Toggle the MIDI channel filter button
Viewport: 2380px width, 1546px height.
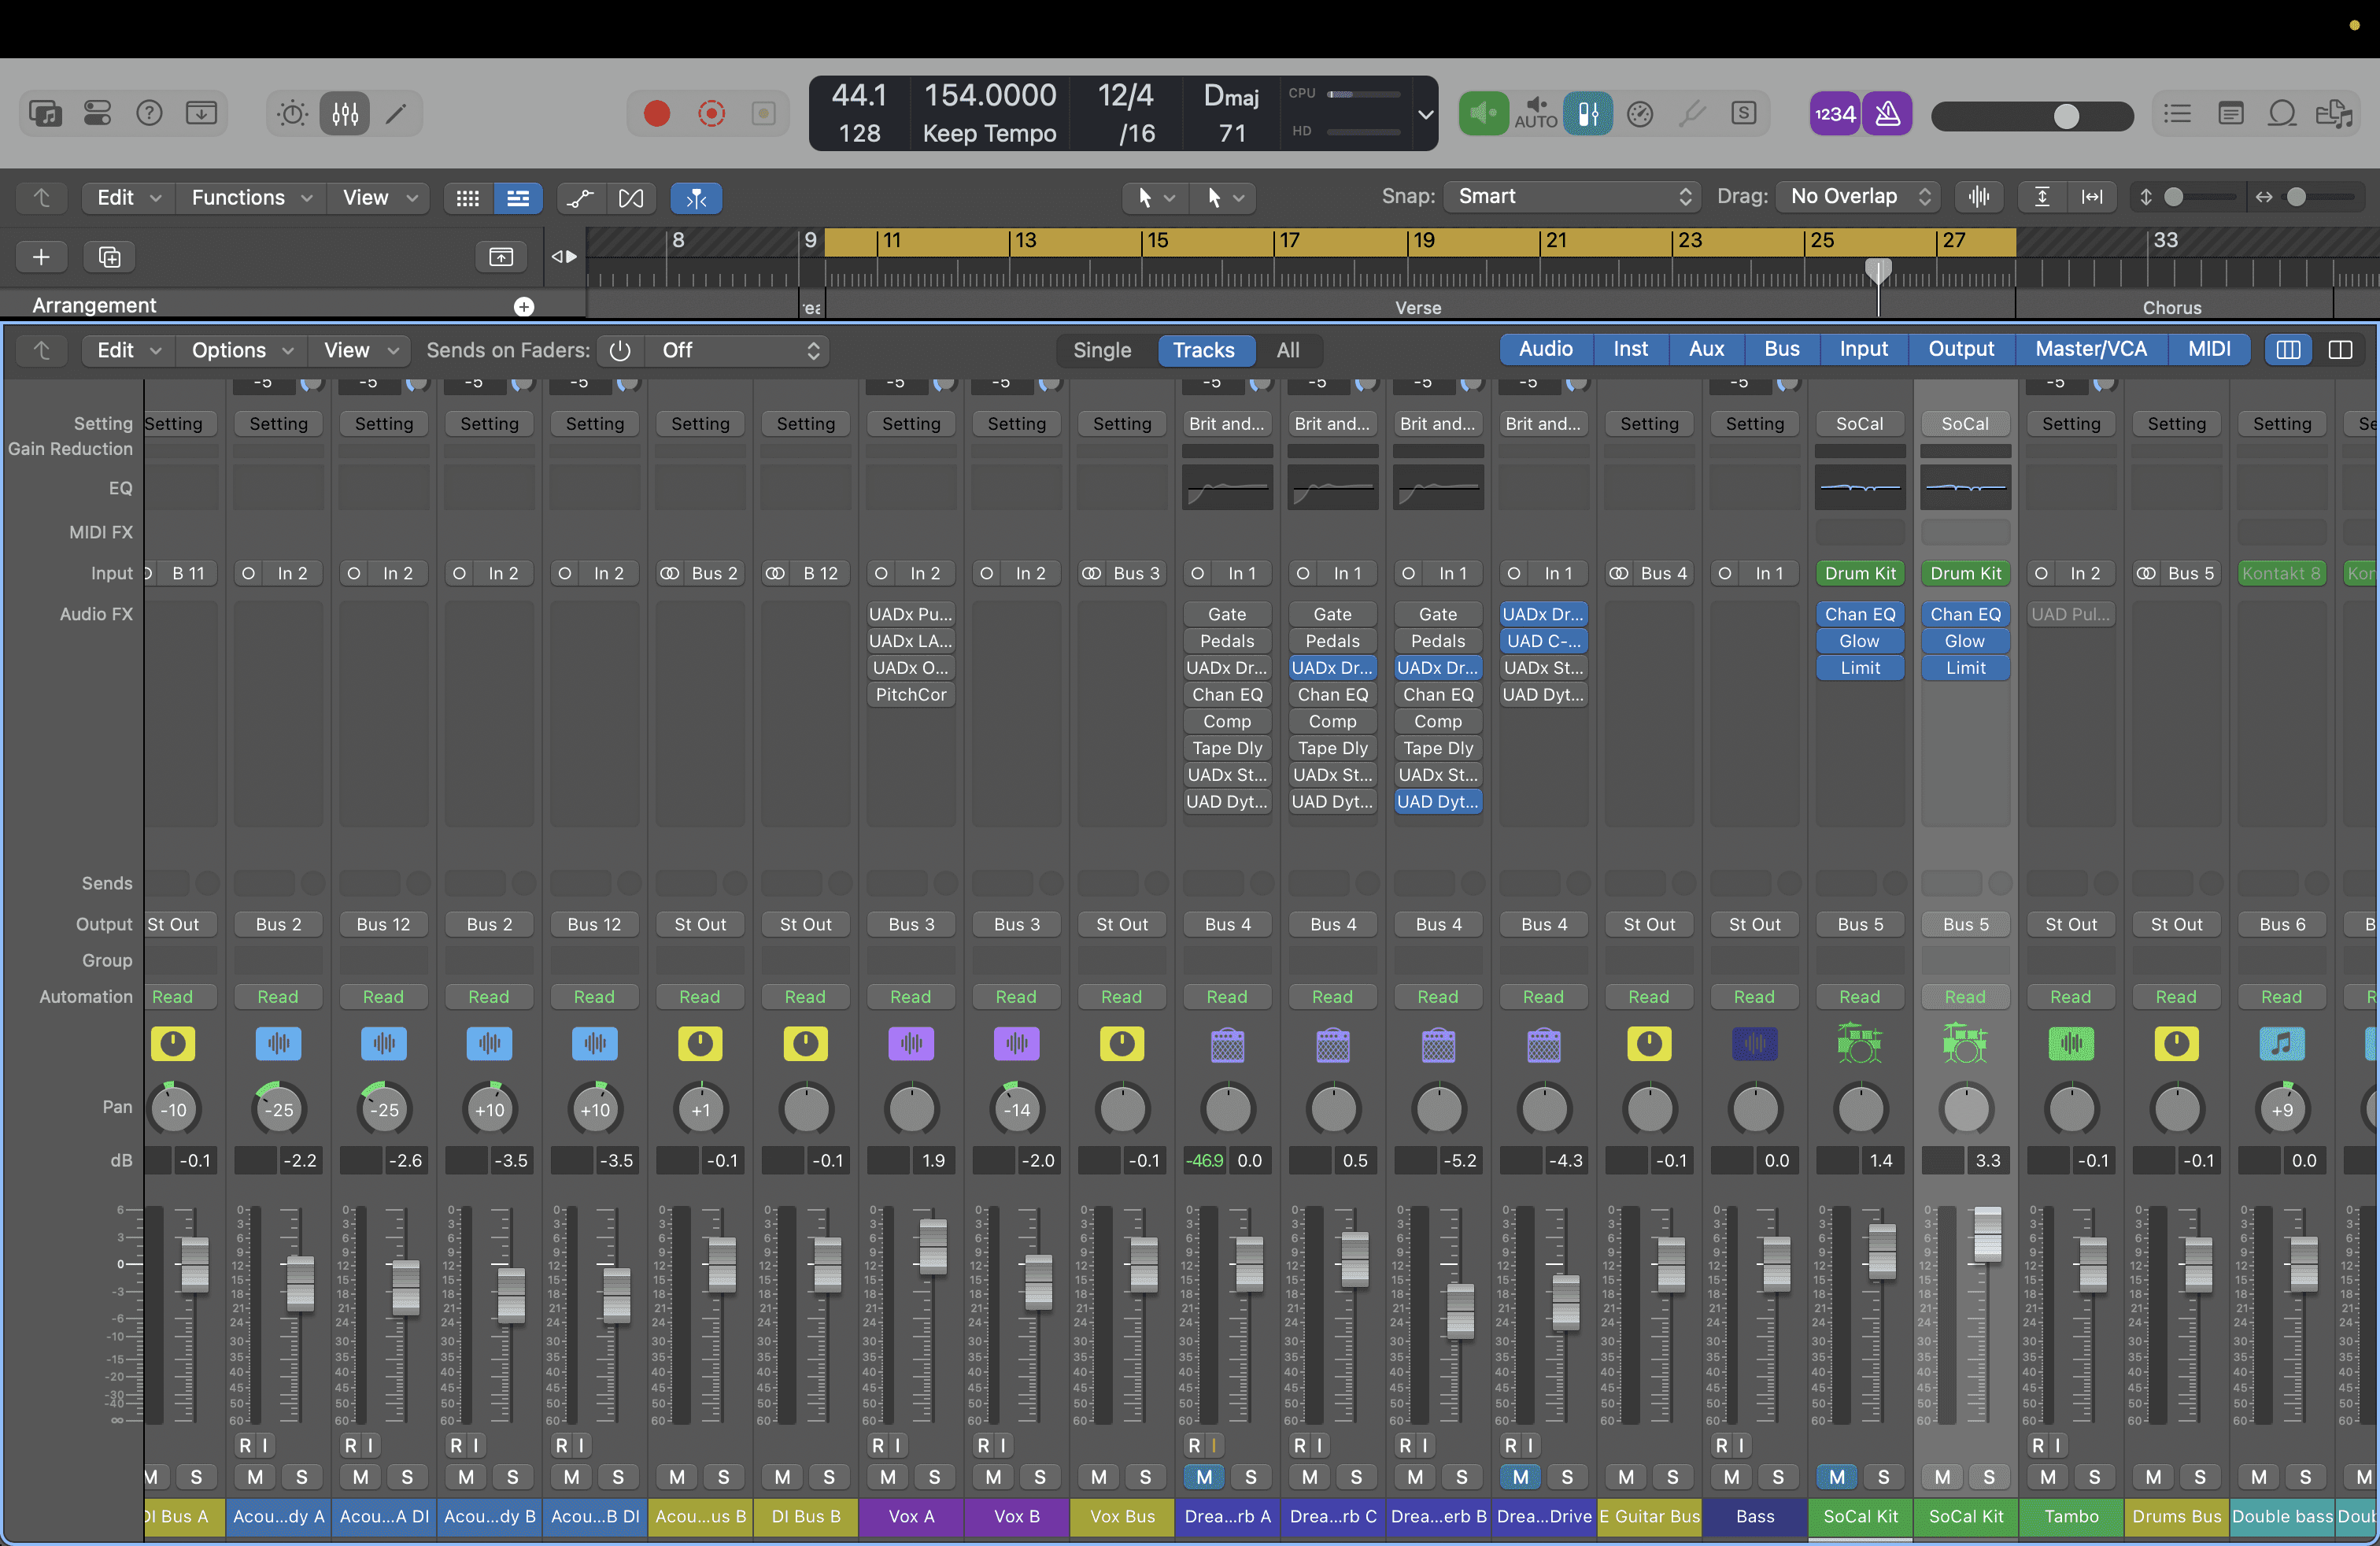click(x=2209, y=349)
